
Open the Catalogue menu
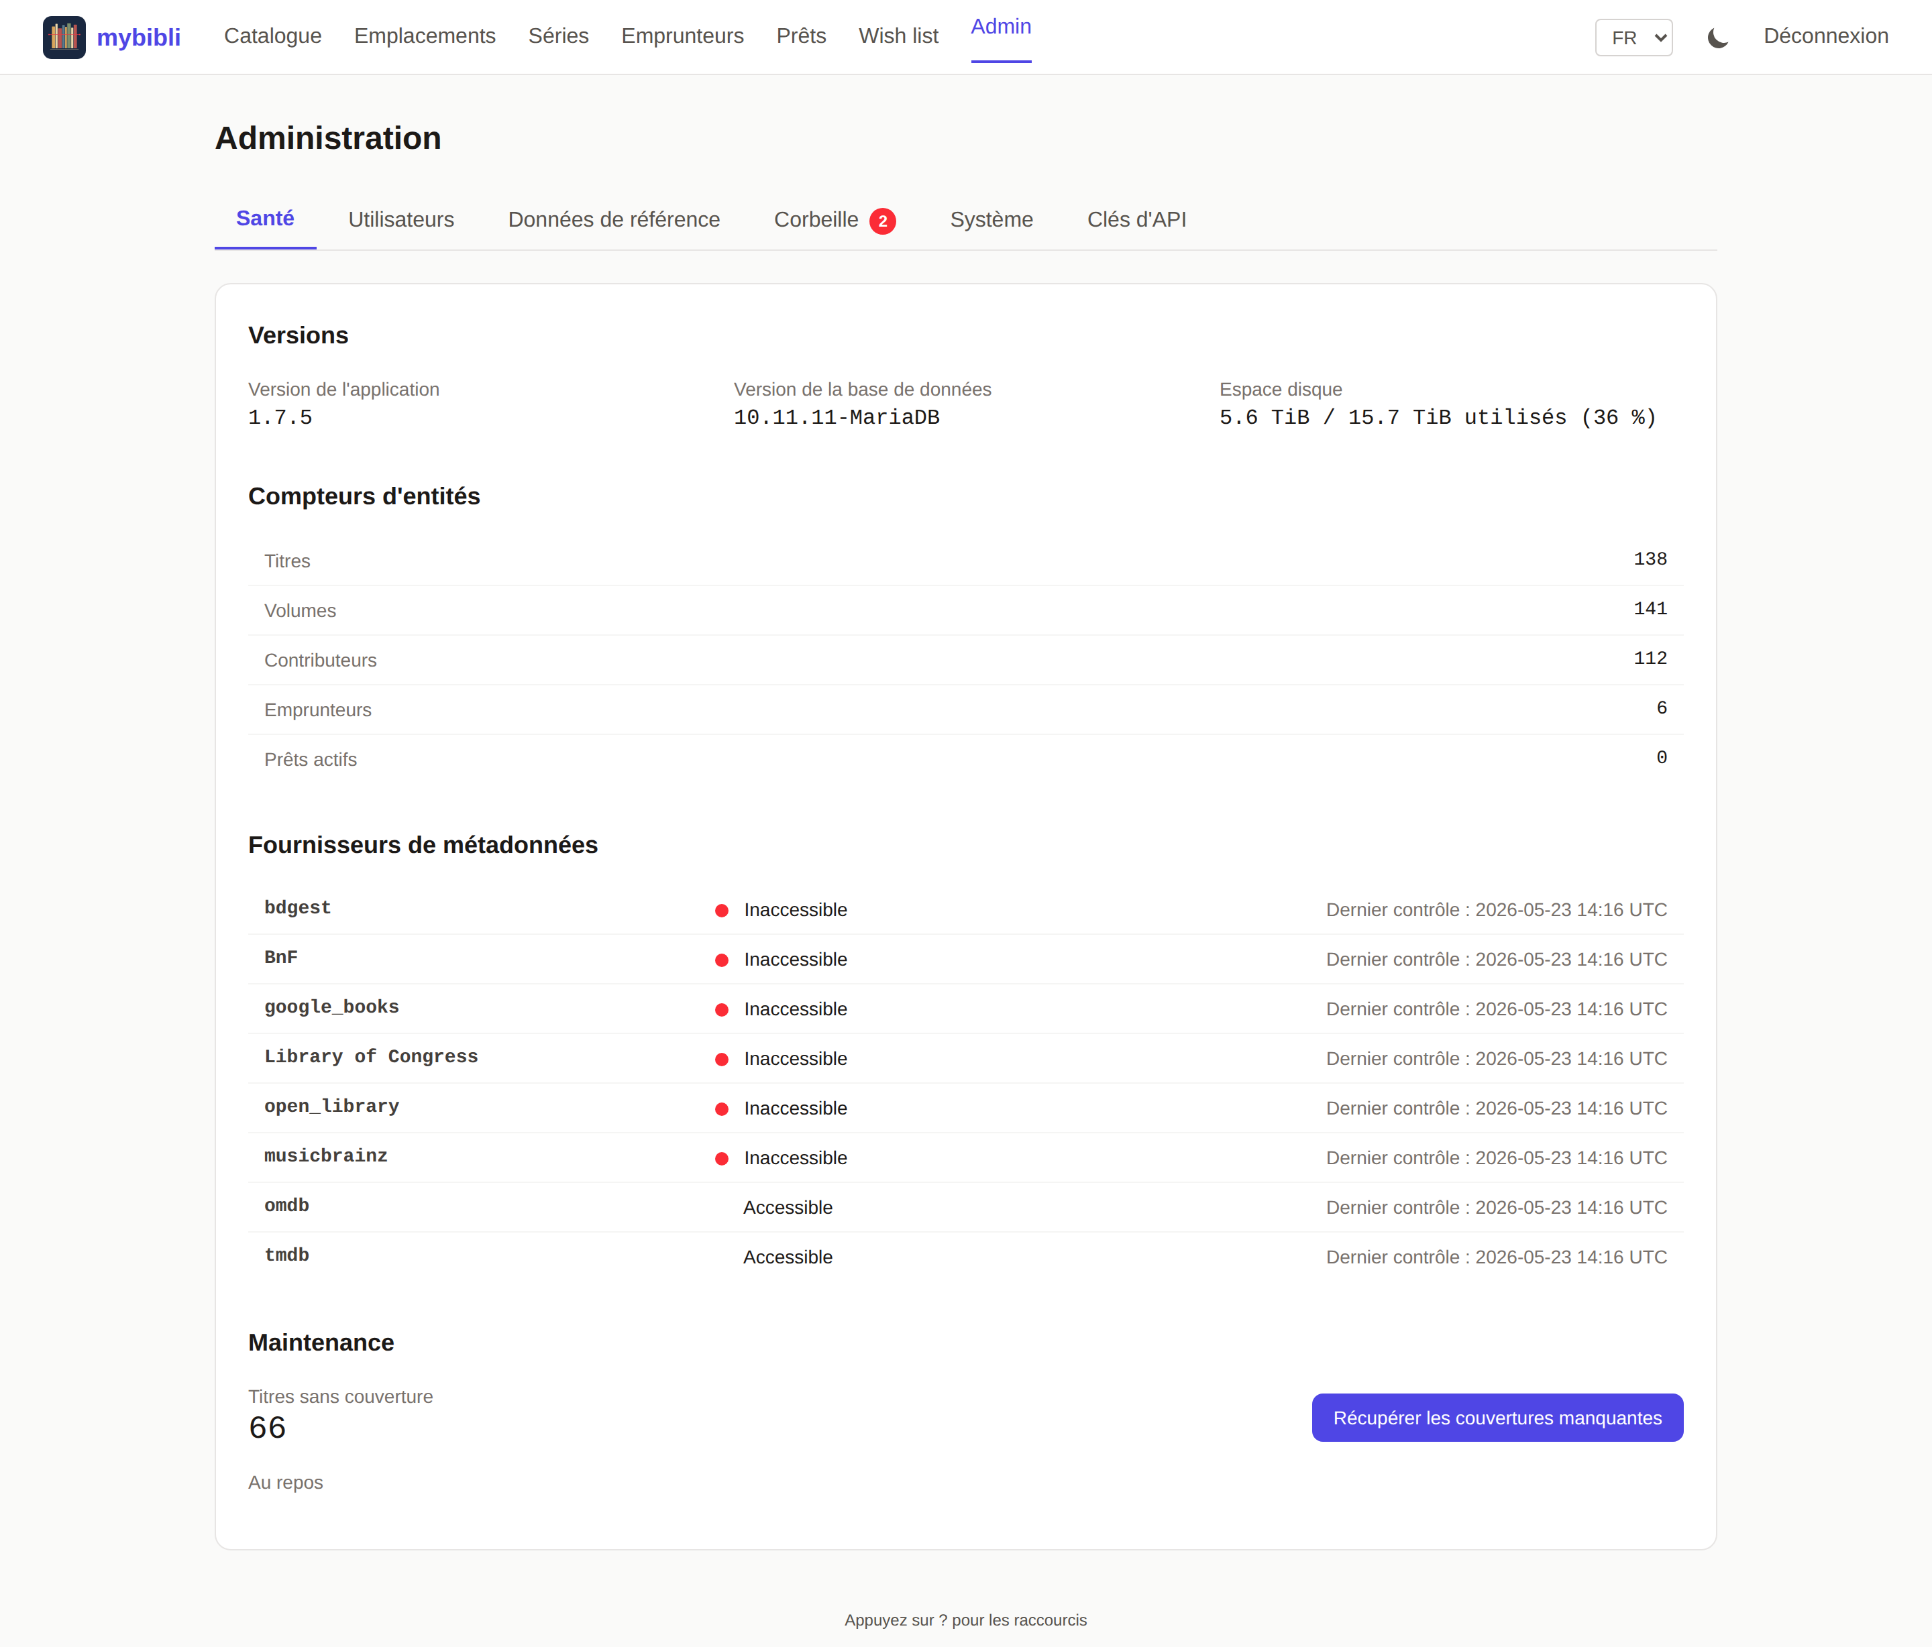(272, 36)
